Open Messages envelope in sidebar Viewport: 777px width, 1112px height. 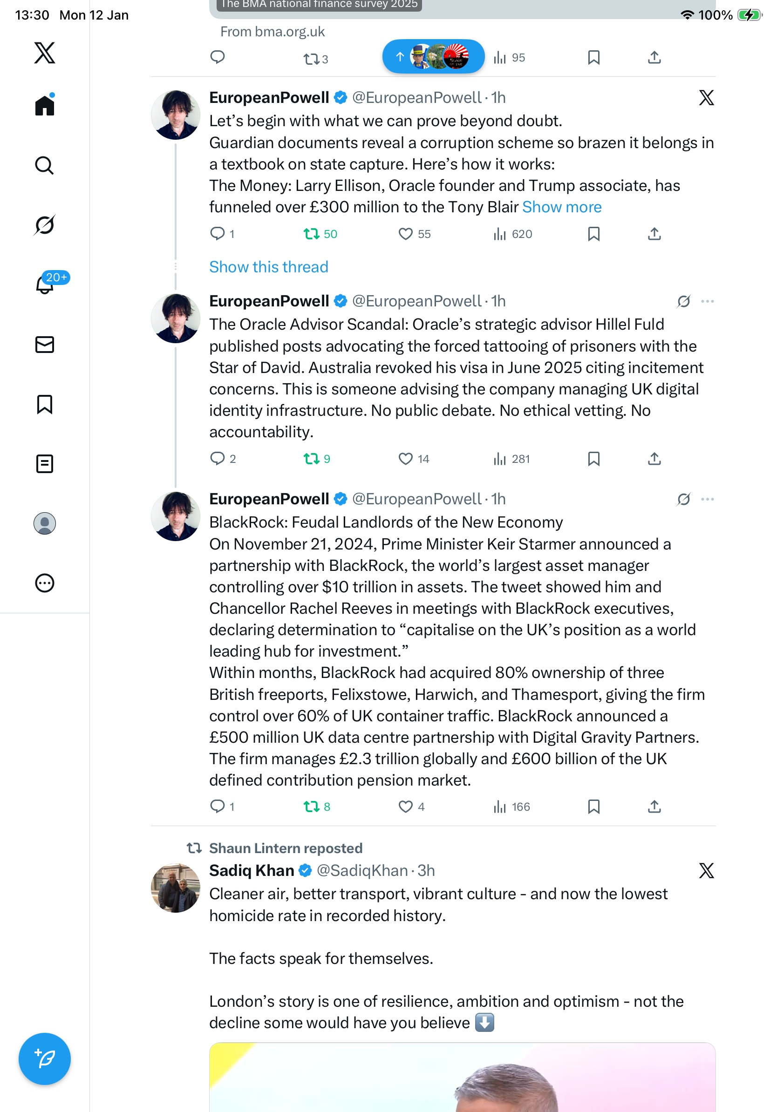(x=45, y=344)
